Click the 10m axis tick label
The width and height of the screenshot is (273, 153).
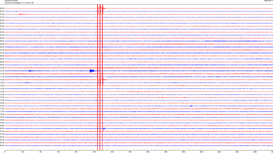(x=94, y=152)
